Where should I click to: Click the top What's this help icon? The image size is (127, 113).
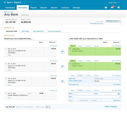click(13, 28)
